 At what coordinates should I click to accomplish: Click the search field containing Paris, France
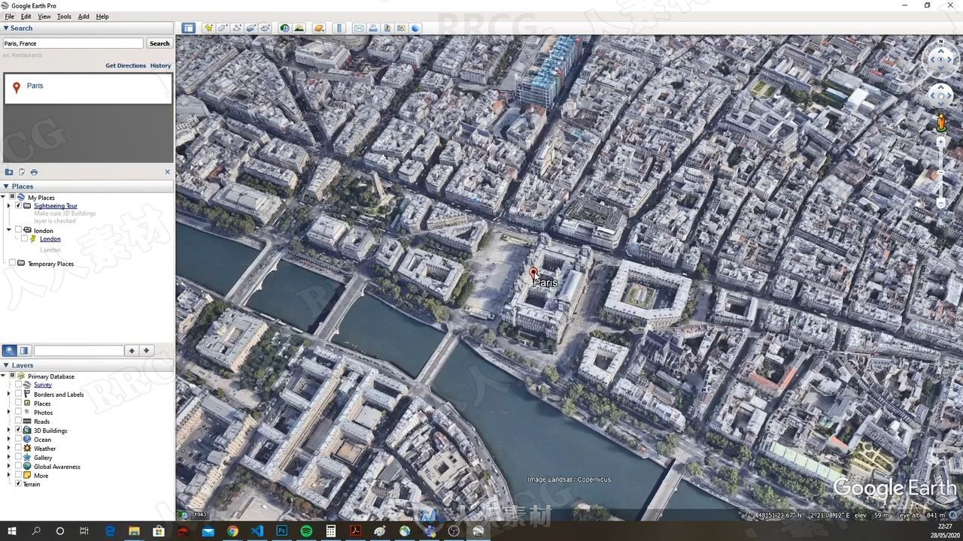[x=73, y=44]
